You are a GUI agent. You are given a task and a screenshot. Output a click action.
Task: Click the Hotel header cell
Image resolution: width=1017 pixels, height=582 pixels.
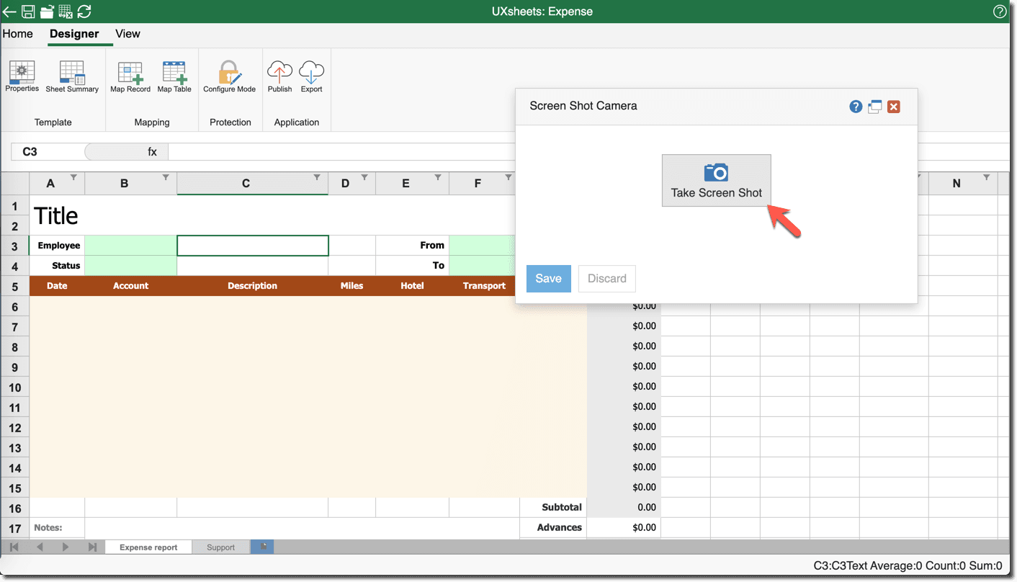pyautogui.click(x=412, y=286)
